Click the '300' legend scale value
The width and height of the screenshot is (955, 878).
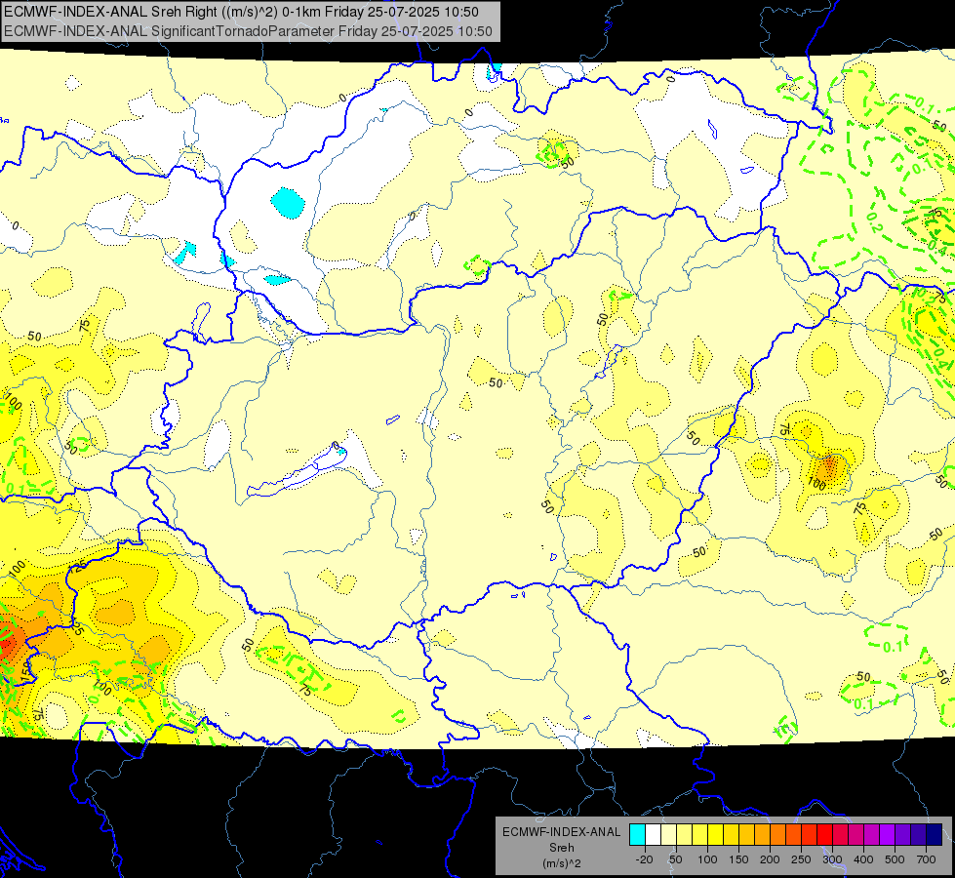[x=832, y=859]
